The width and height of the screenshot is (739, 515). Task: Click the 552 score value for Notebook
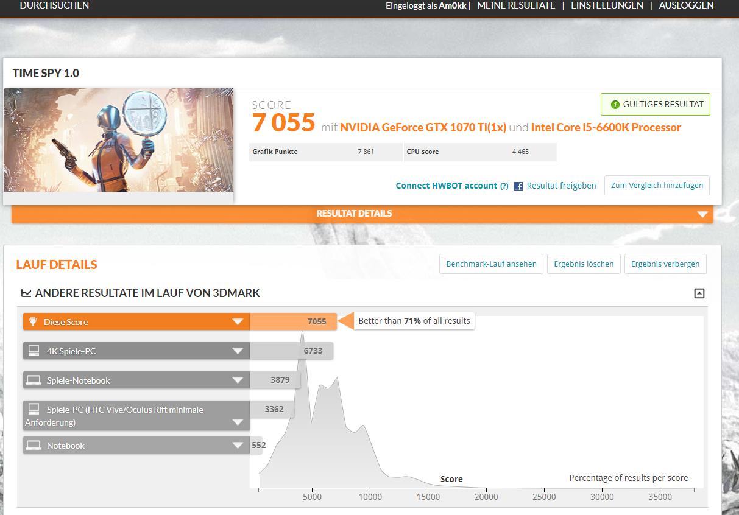point(259,445)
